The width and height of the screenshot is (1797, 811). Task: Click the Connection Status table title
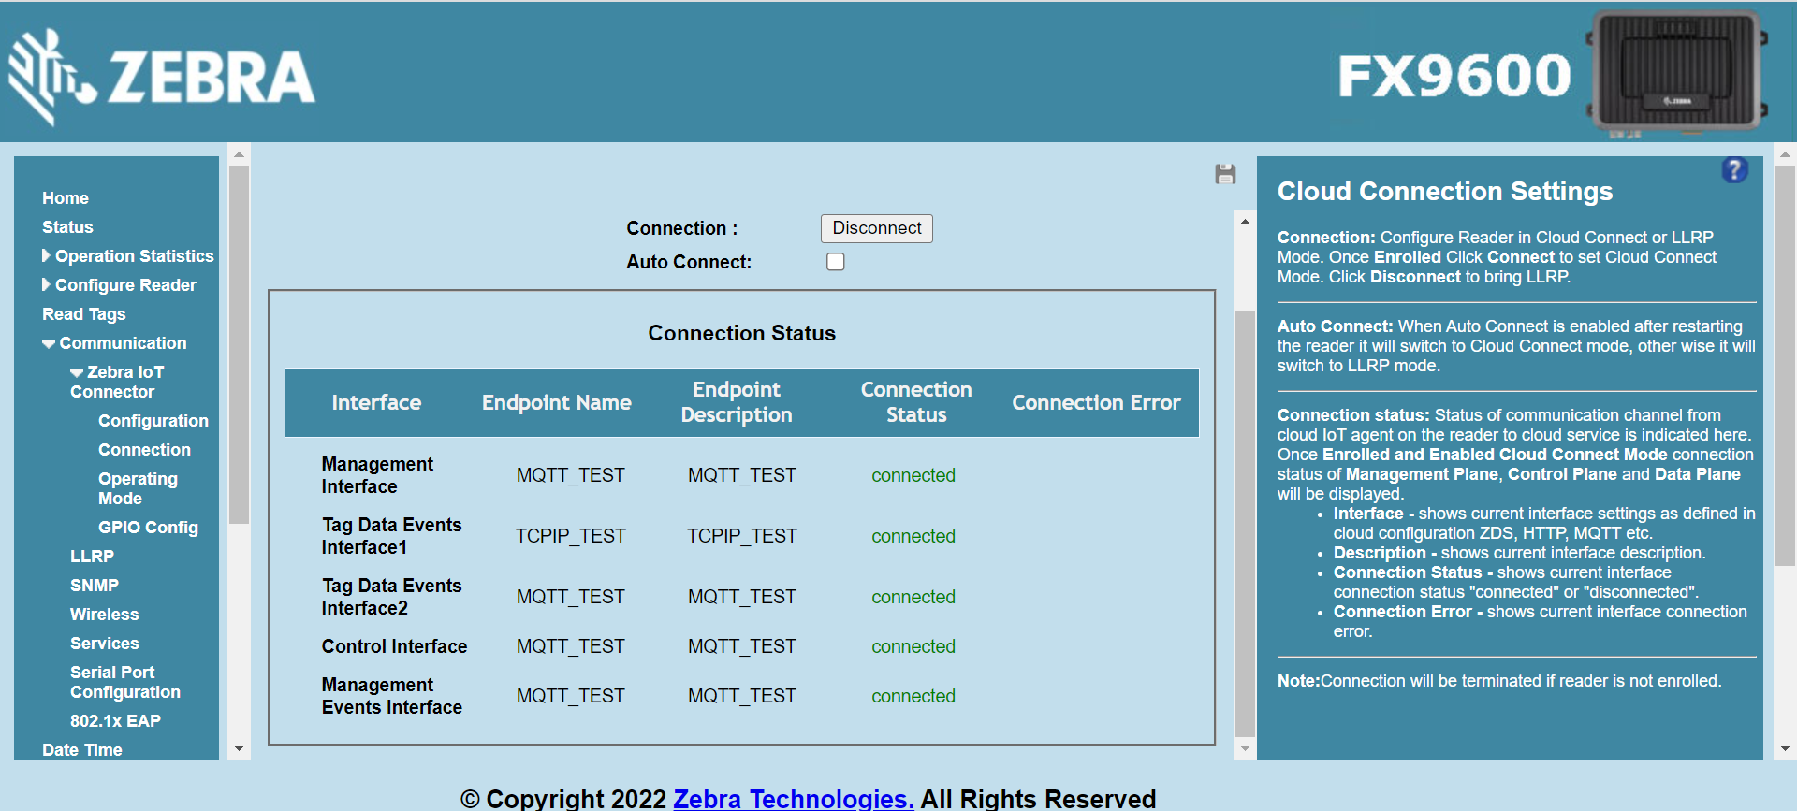741,333
